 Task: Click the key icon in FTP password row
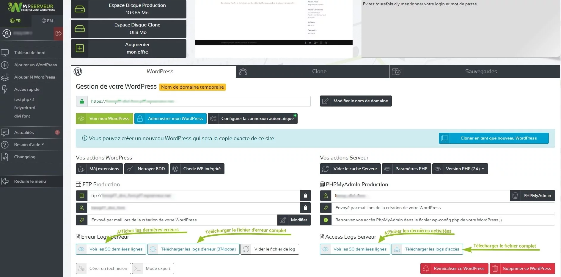[x=82, y=220]
